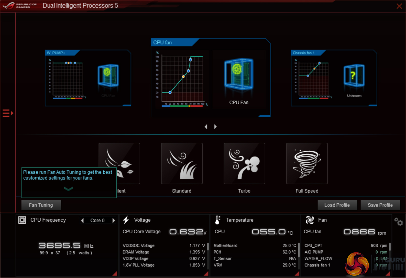Image resolution: width=406 pixels, height=278 pixels.
Task: Click the top point on CPU fan curve
Action: click(x=190, y=59)
